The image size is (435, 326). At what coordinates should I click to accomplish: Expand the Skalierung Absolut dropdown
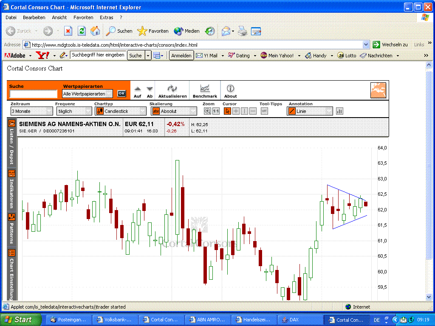tap(174, 111)
